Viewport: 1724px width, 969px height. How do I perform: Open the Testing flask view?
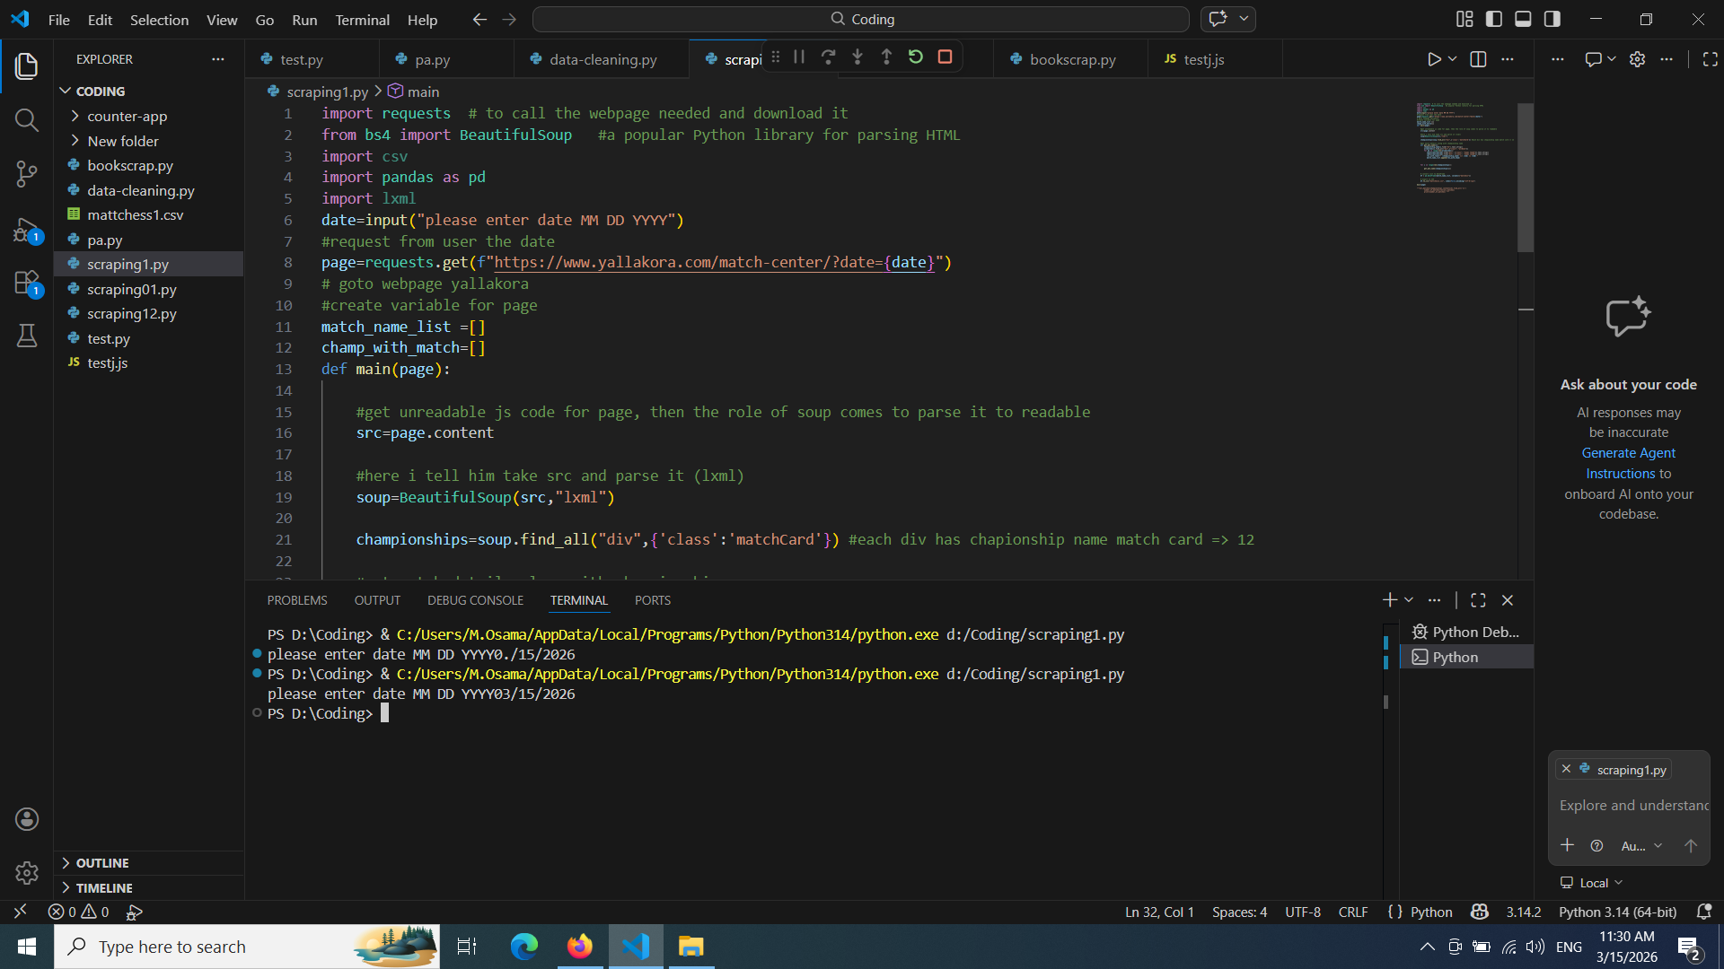point(27,336)
